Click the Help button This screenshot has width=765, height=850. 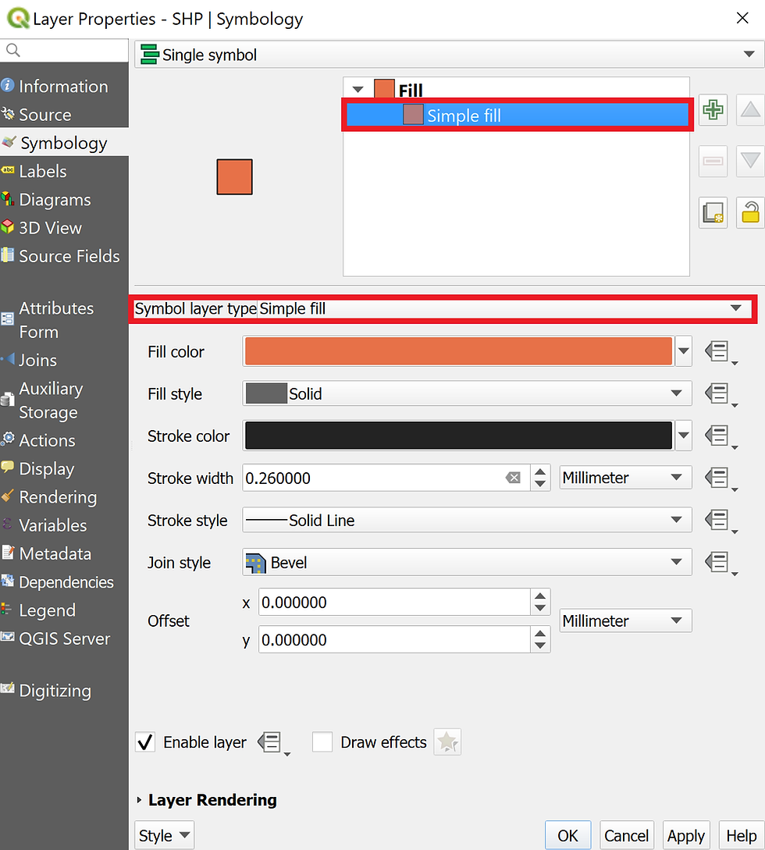[x=742, y=835]
